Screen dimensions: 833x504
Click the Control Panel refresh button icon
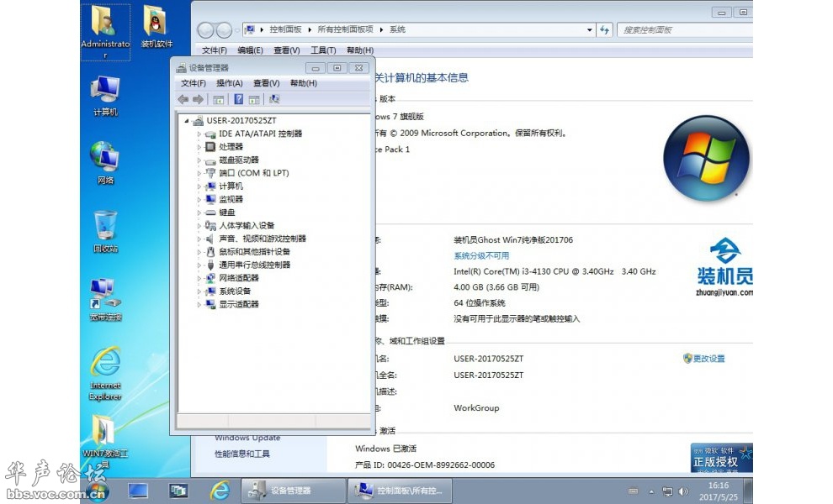tap(605, 29)
